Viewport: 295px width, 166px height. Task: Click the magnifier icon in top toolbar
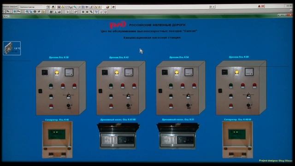click(75, 7)
